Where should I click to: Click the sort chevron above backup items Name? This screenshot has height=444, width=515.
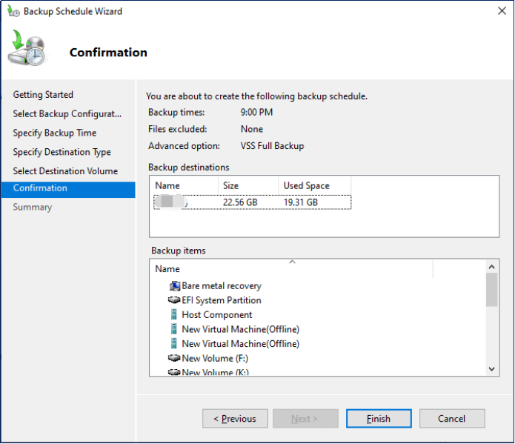pos(292,262)
